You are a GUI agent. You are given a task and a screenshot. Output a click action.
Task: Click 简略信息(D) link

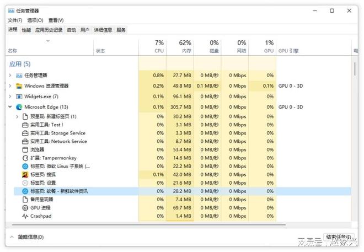click(31, 237)
